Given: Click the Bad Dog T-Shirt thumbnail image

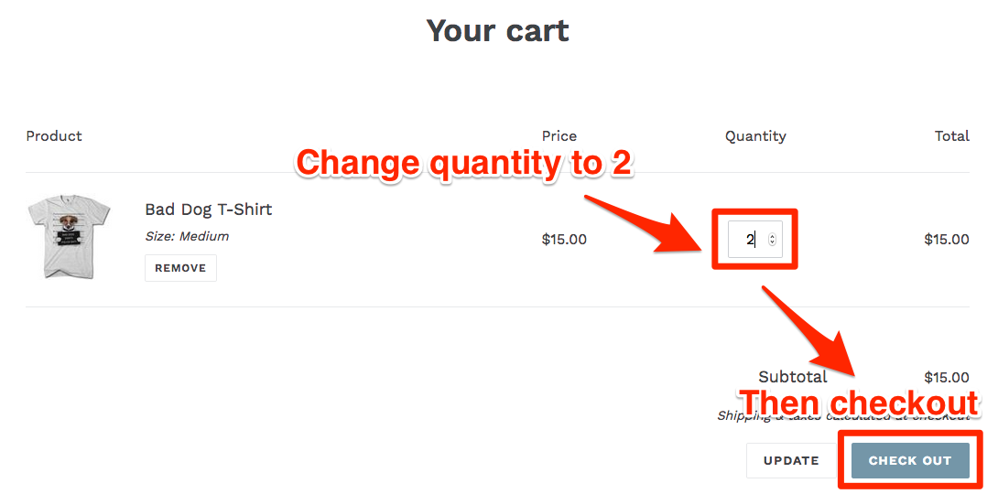Looking at the screenshot, I should click(69, 239).
